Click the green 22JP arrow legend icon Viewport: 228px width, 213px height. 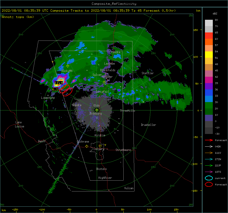coord(209,165)
